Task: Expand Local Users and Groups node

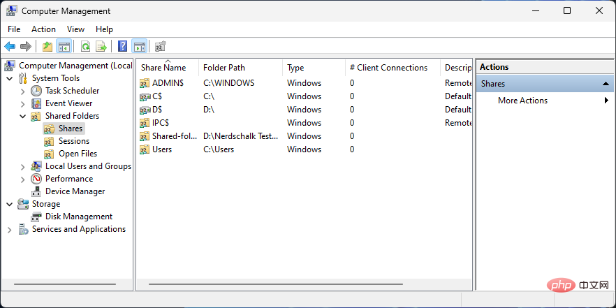Action: tap(23, 166)
